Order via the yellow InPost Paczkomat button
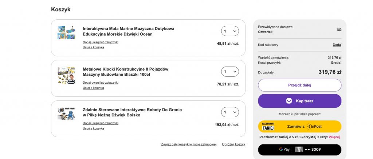 tap(300, 127)
